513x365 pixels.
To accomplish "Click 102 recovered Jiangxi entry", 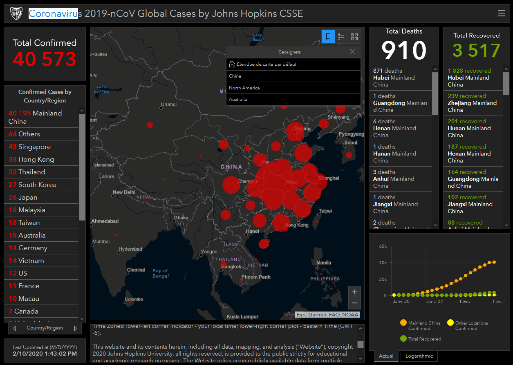I will 473,204.
